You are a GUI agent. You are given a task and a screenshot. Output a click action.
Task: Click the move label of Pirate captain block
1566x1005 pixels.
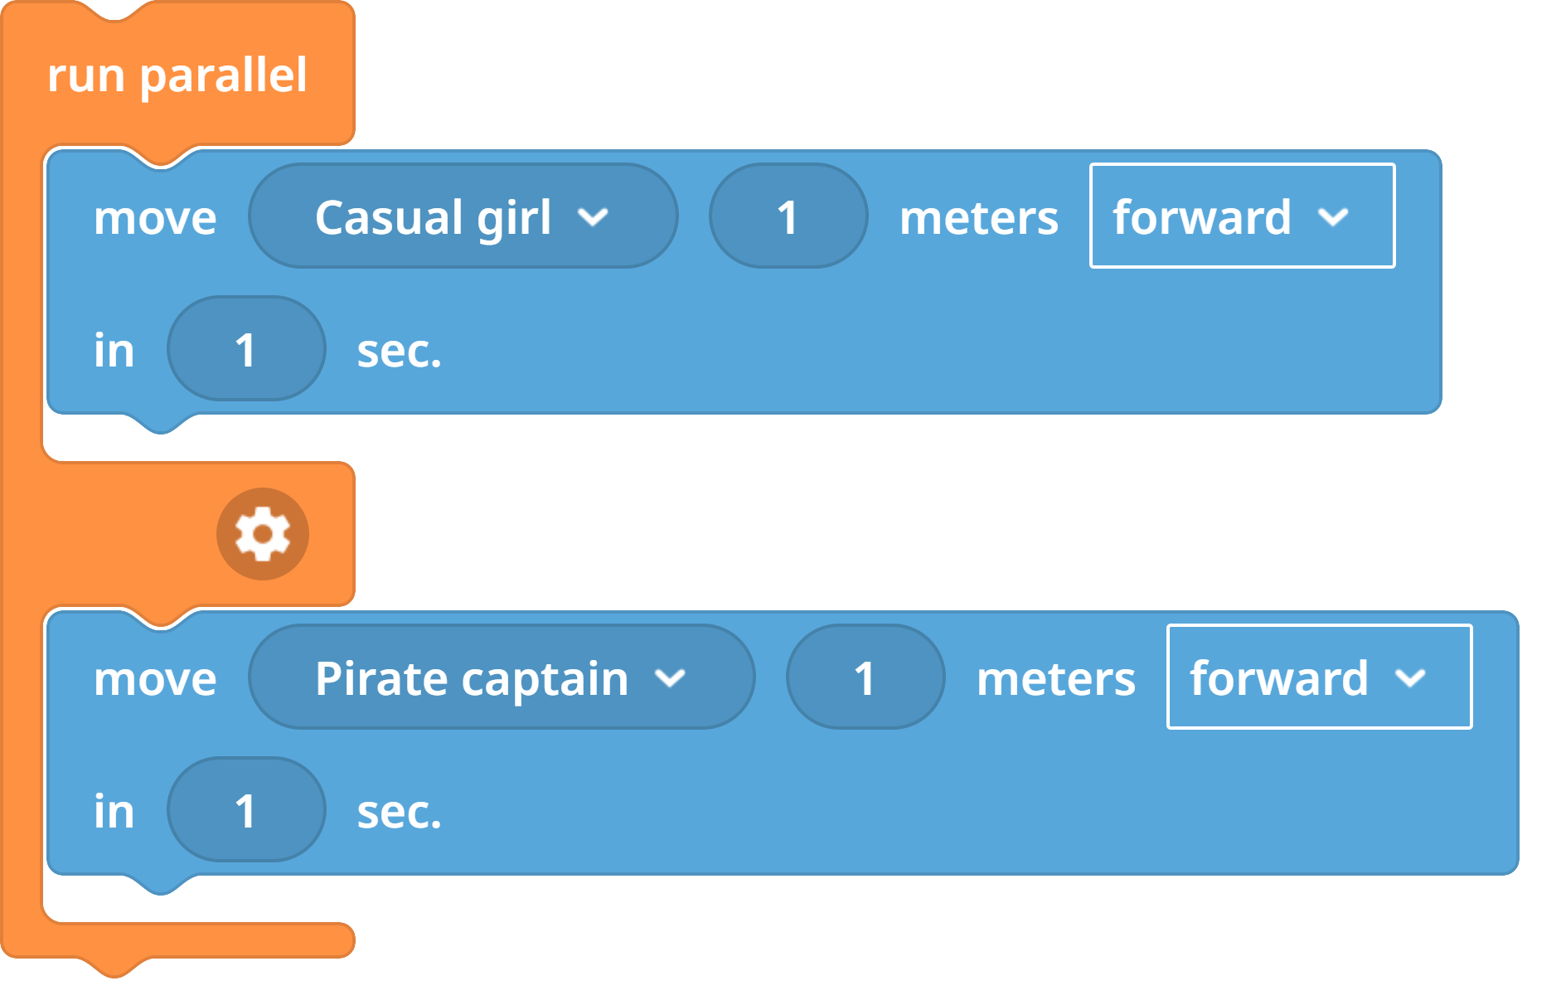155,679
